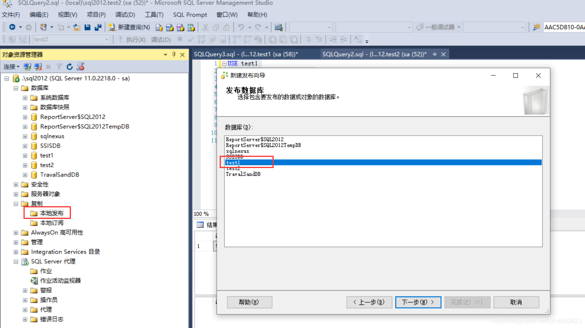Click the new project icon in toolbar
Screen dimensions: 585x328
coord(44,27)
